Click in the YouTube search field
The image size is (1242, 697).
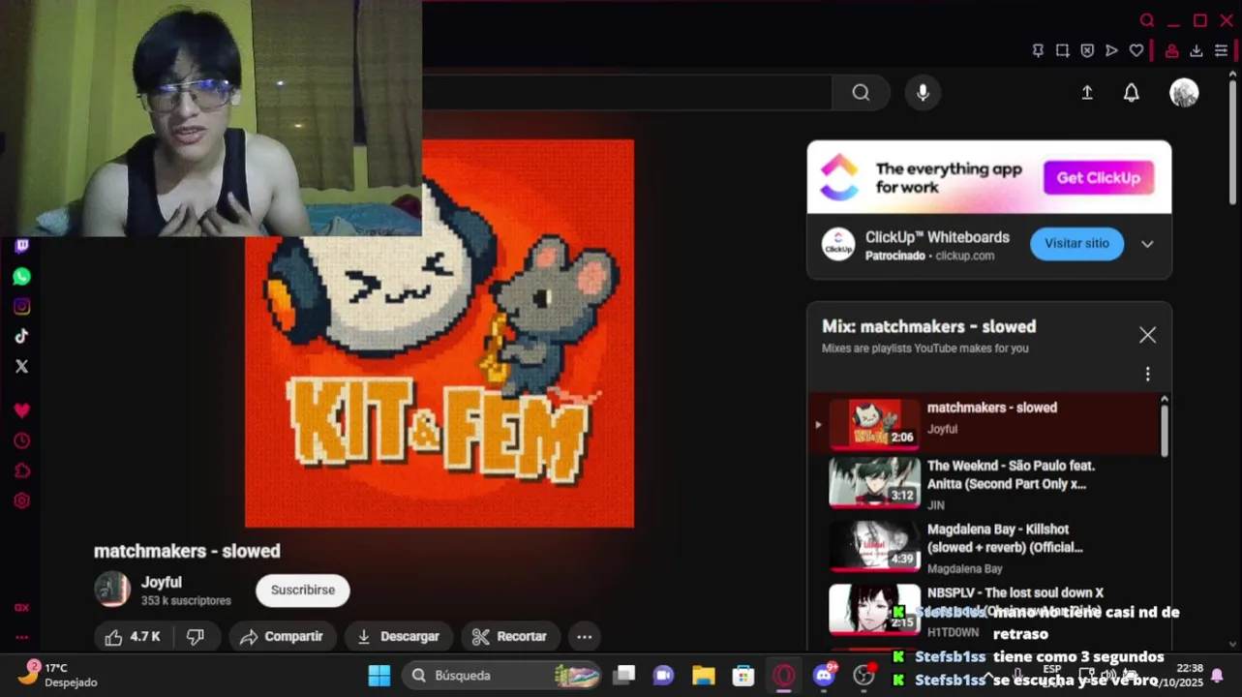[626, 93]
